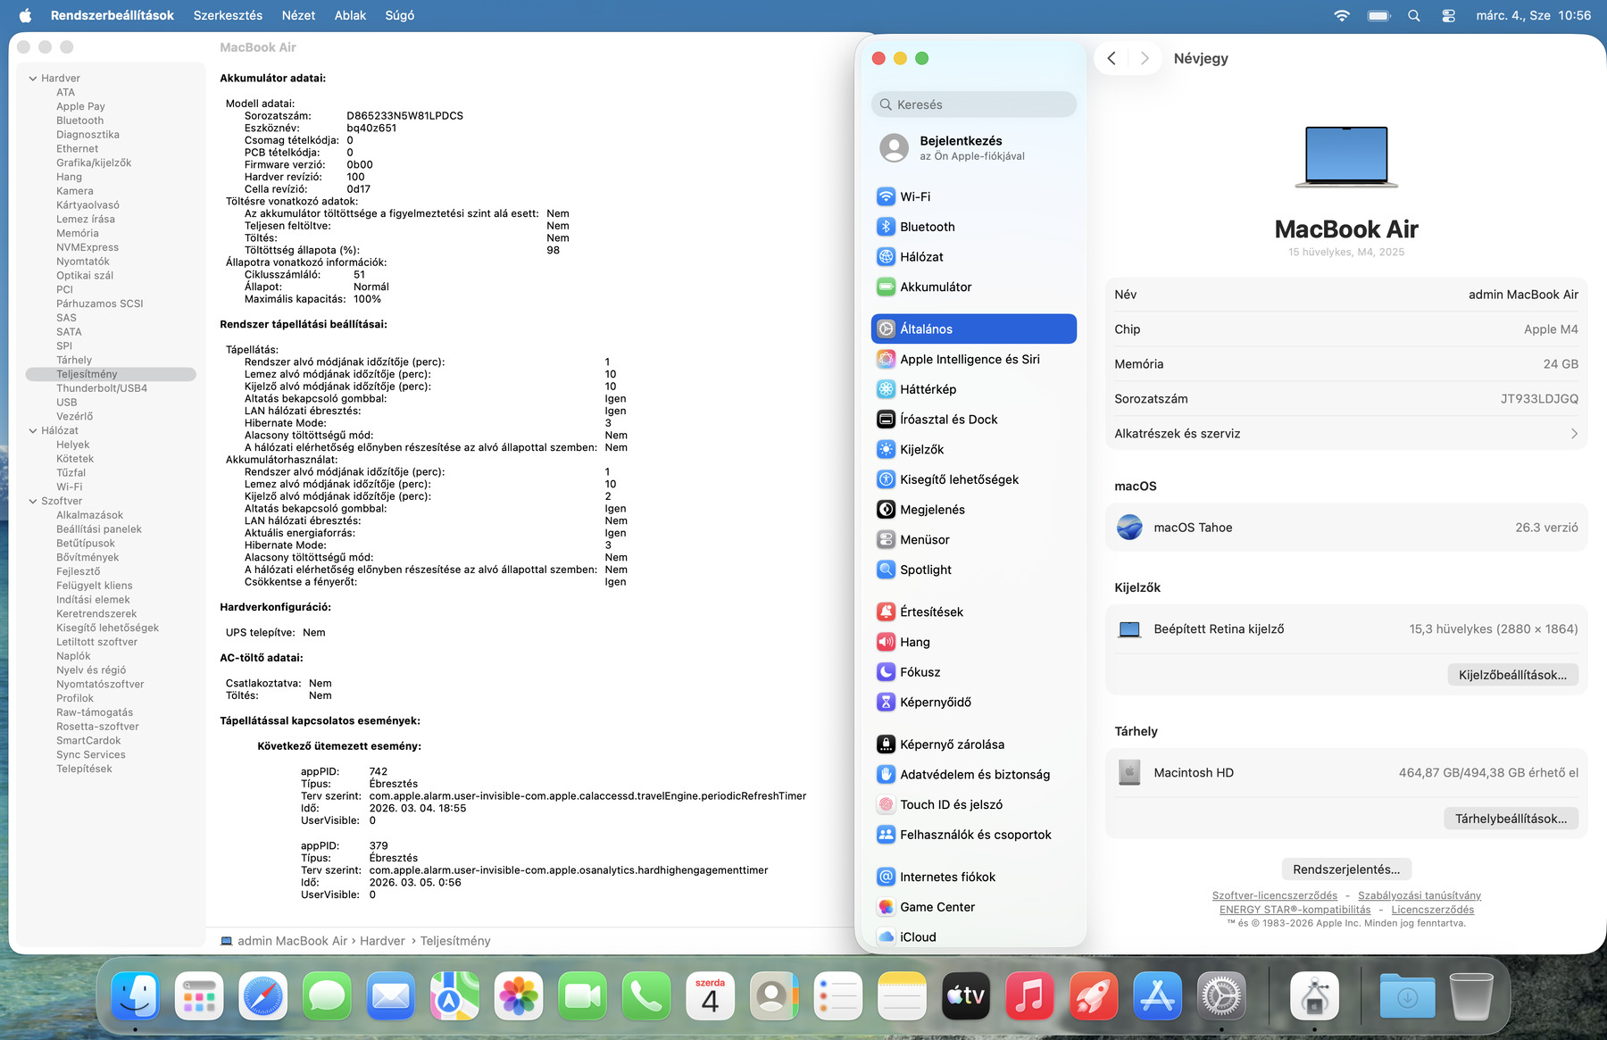This screenshot has width=1607, height=1040.
Task: Click Hardver in the path bar
Action: (382, 941)
